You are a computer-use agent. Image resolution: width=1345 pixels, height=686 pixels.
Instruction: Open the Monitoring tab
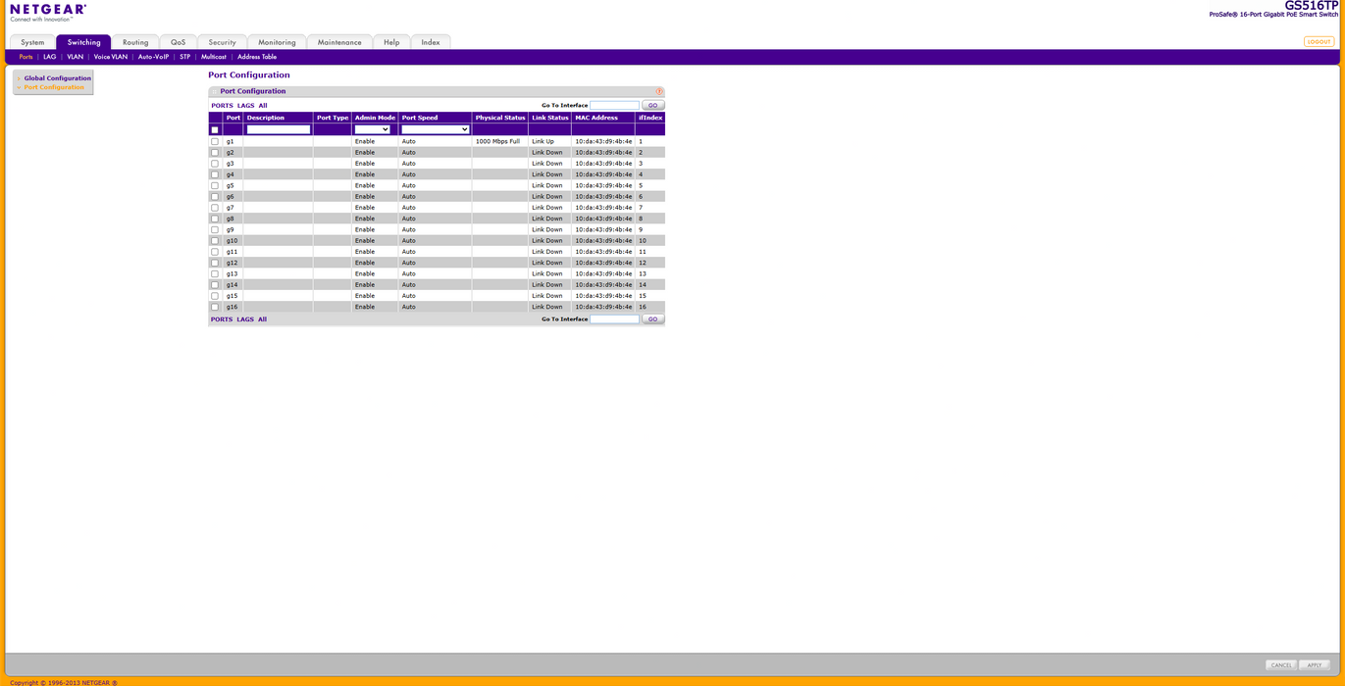277,42
